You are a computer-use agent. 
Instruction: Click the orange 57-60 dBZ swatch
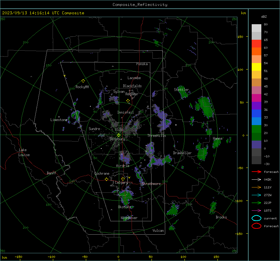[256, 52]
